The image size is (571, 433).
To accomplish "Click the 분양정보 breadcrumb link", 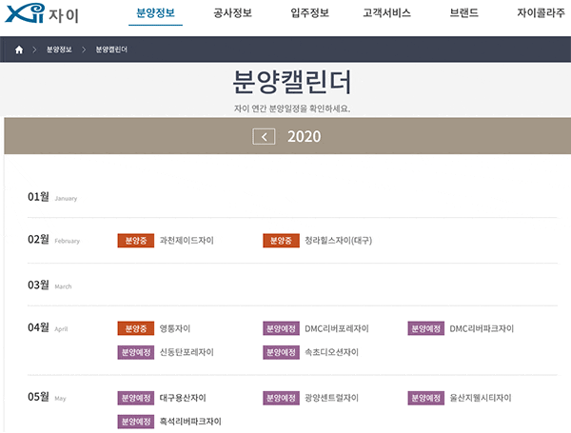I will point(59,49).
